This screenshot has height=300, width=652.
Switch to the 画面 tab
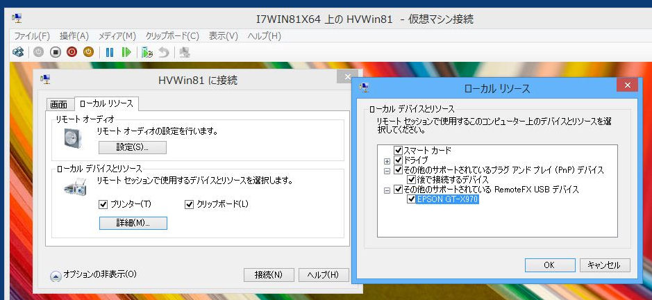[59, 104]
